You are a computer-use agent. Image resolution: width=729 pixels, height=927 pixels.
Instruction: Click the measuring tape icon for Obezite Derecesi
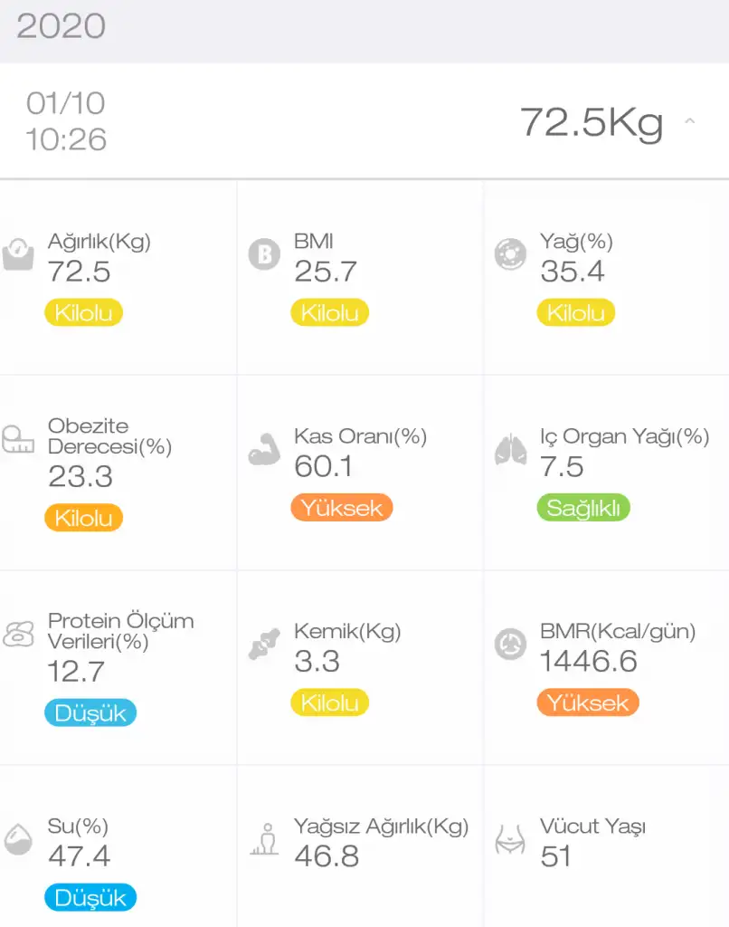pos(17,440)
